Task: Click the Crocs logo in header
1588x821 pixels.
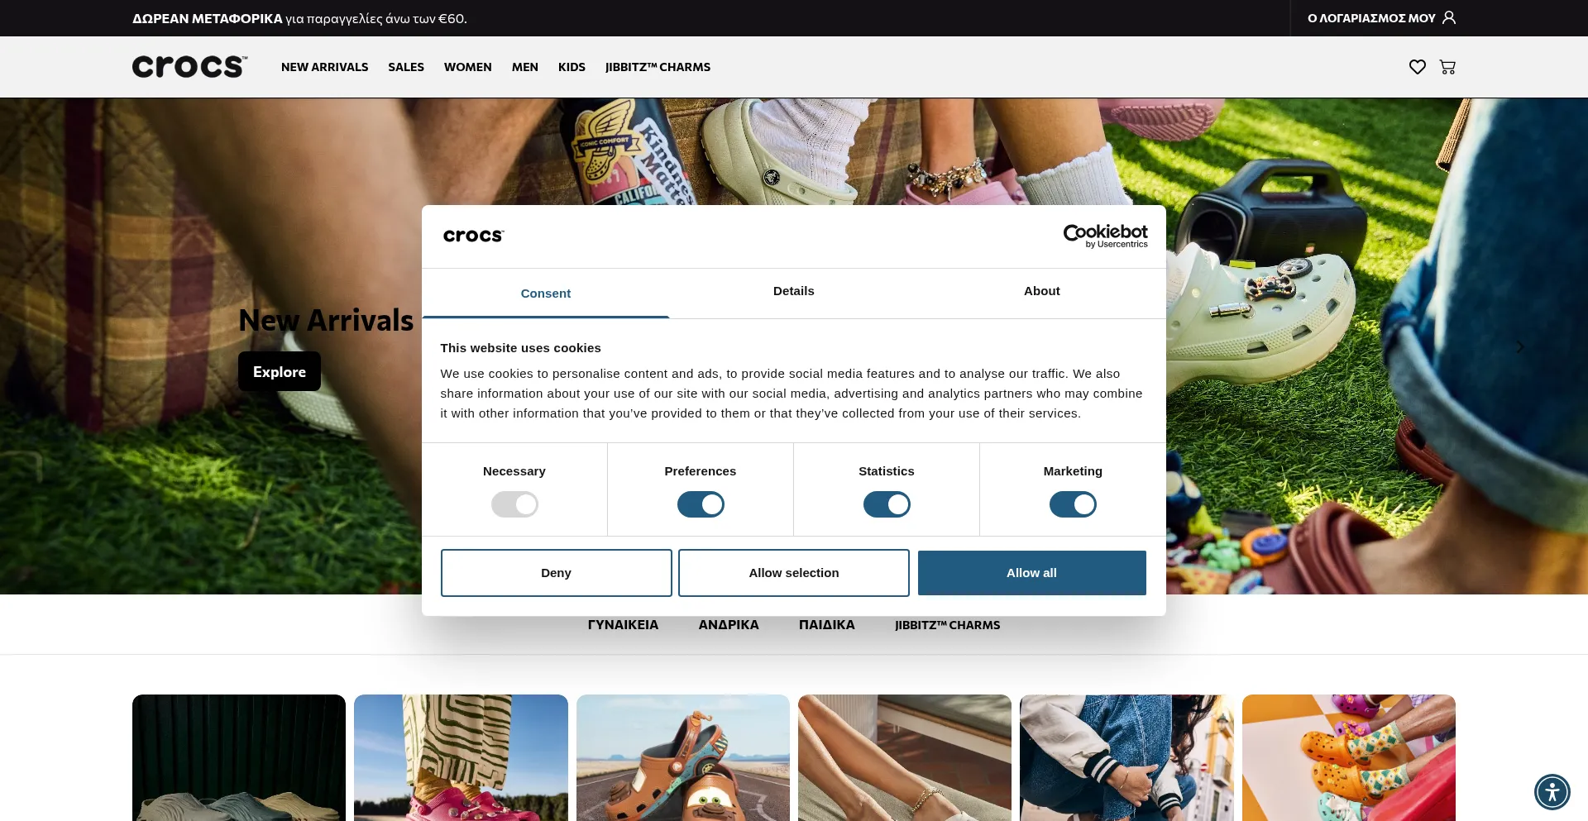Action: pos(189,66)
